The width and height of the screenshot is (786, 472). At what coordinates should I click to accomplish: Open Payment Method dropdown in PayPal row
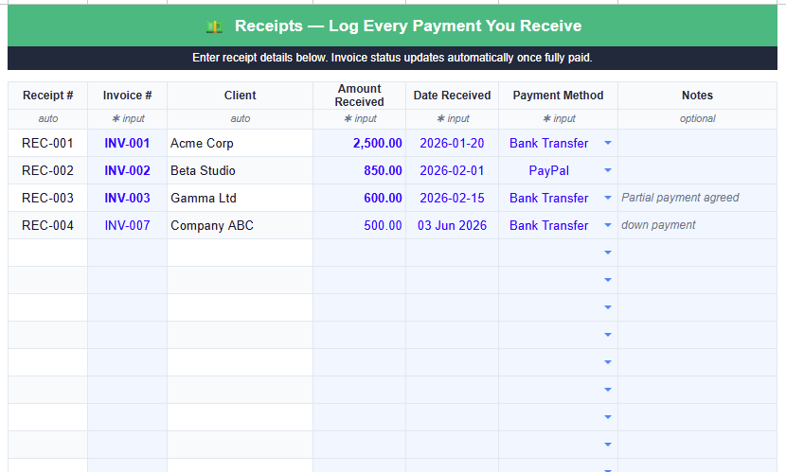[608, 170]
